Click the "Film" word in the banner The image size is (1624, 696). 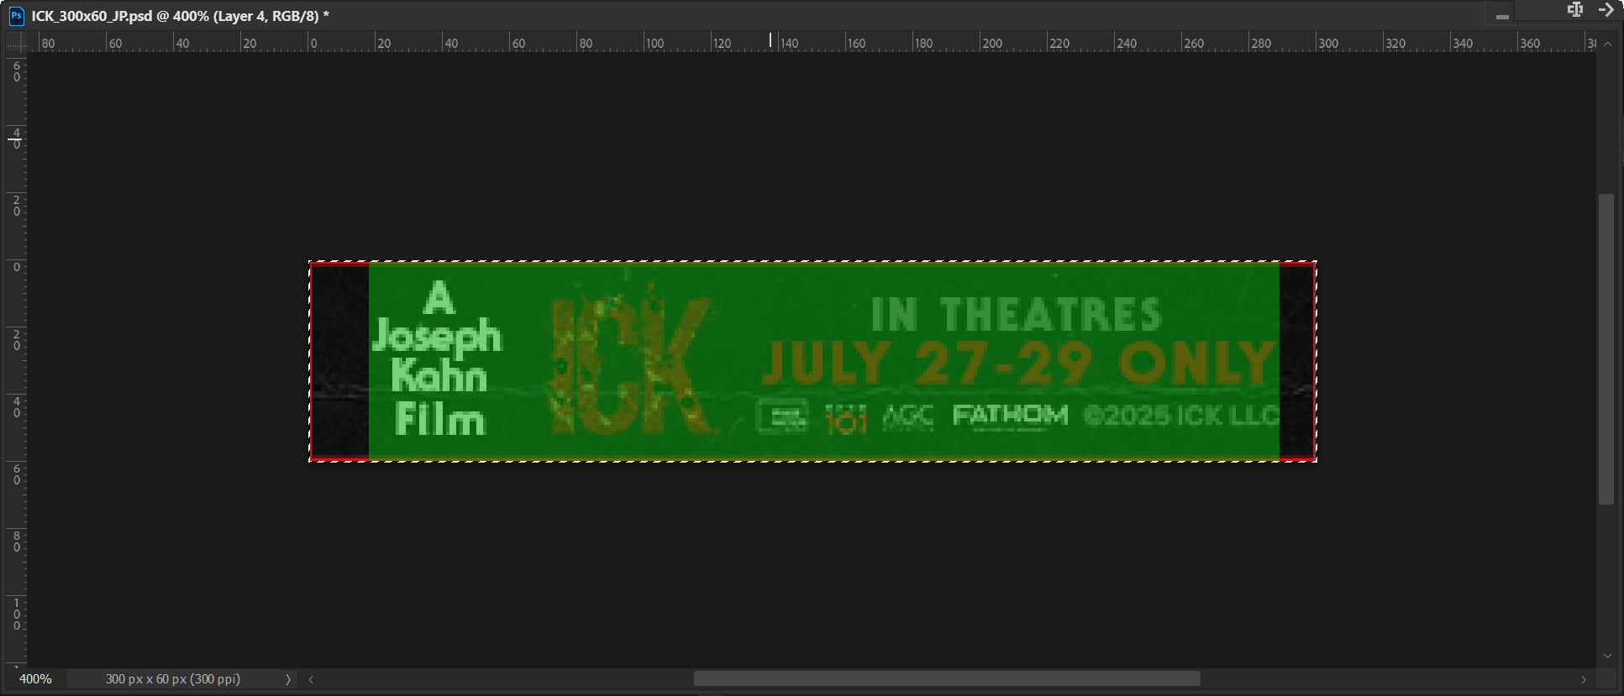pyautogui.click(x=439, y=418)
